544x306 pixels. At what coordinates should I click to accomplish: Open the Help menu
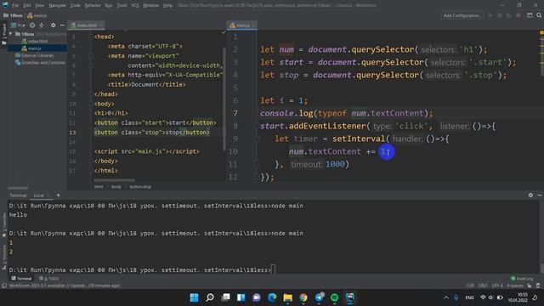tap(167, 5)
